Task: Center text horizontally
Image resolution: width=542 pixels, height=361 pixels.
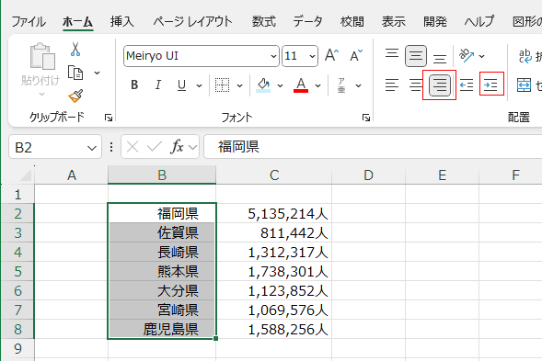Action: click(416, 85)
